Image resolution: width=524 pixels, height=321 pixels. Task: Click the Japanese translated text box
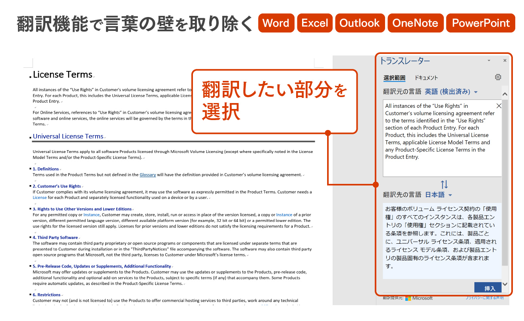click(442, 241)
